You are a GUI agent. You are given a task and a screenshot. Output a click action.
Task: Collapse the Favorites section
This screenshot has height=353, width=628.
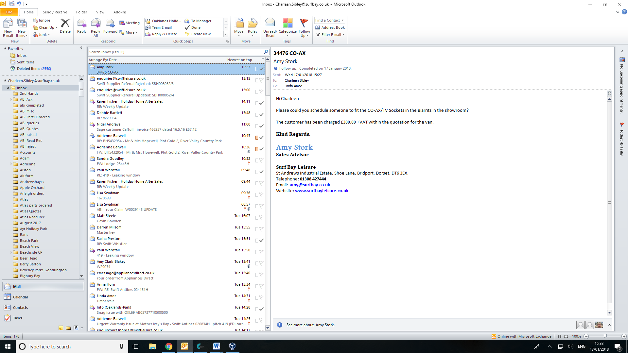(x=5, y=49)
